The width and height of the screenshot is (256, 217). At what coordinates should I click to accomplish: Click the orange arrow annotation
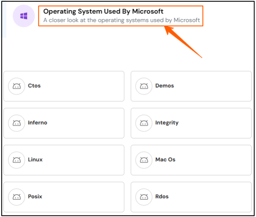(x=183, y=42)
